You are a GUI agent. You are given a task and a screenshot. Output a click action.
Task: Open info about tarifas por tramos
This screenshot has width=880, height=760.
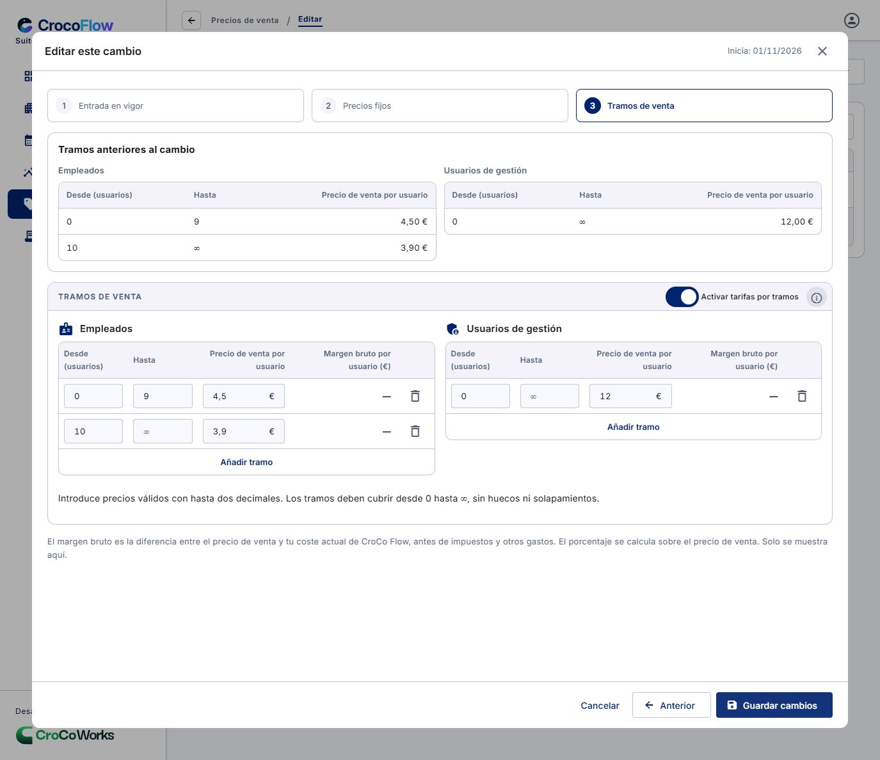(817, 297)
